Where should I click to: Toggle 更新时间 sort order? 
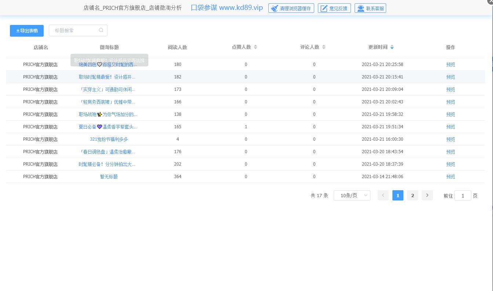coord(392,47)
